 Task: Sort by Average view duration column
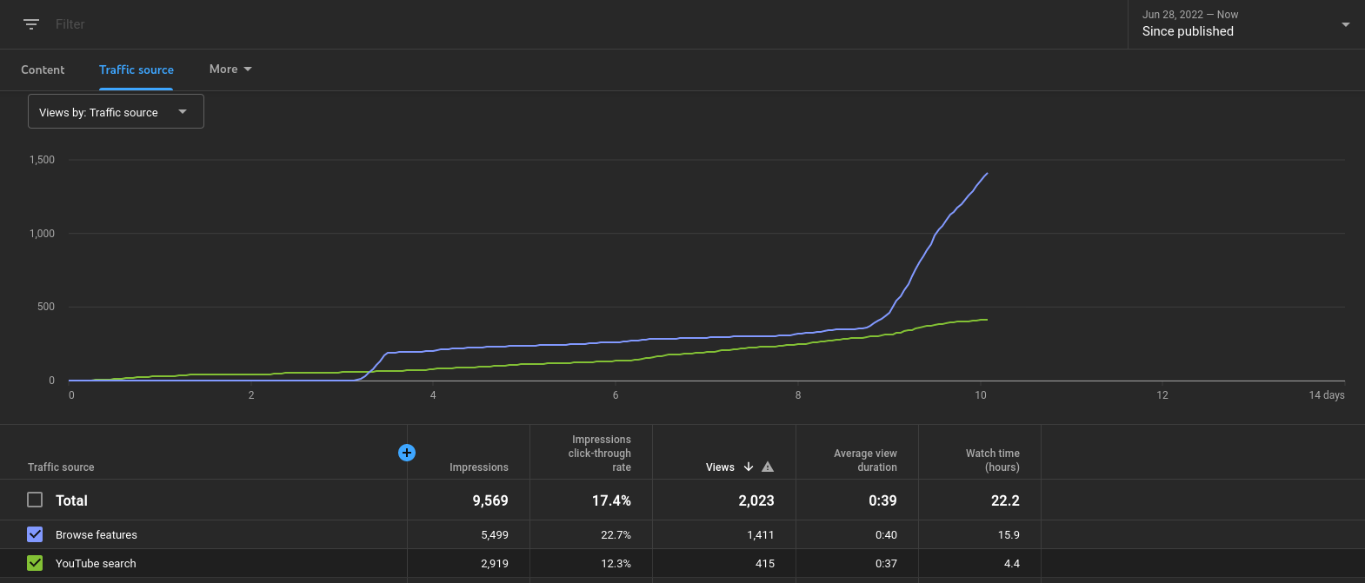[865, 460]
